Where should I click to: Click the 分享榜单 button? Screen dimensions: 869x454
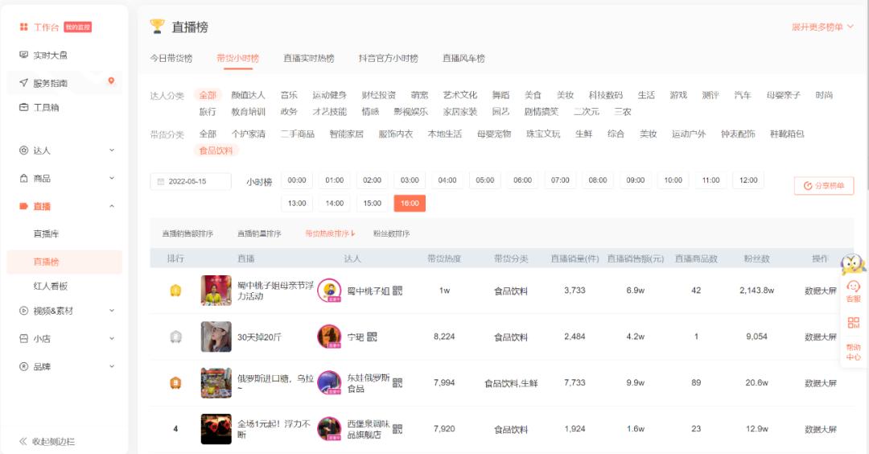[x=824, y=186]
